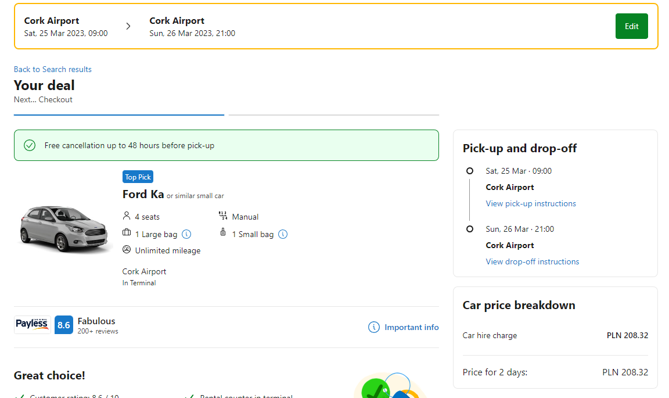Click the 'Car hire charge' label
Viewport: 669px width, 398px height.
click(490, 335)
